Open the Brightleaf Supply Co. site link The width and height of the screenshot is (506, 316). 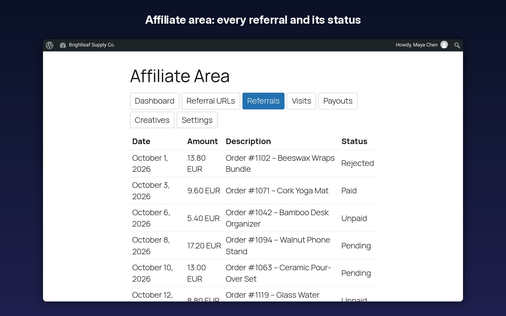[92, 45]
